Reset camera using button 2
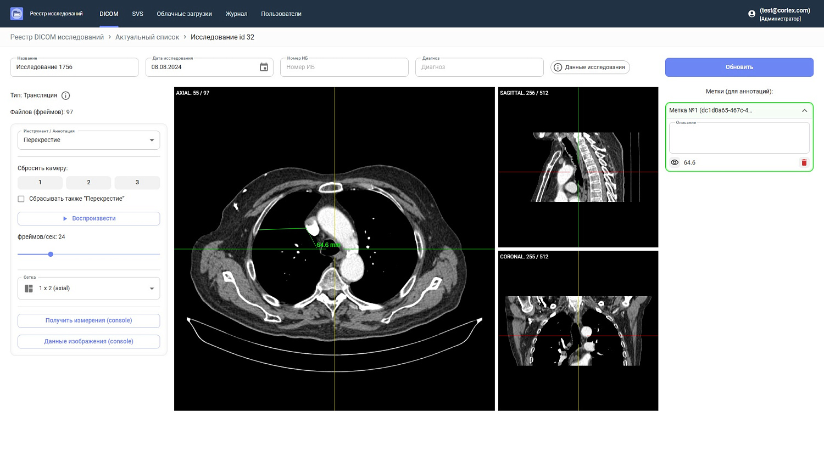824x463 pixels. coord(88,182)
